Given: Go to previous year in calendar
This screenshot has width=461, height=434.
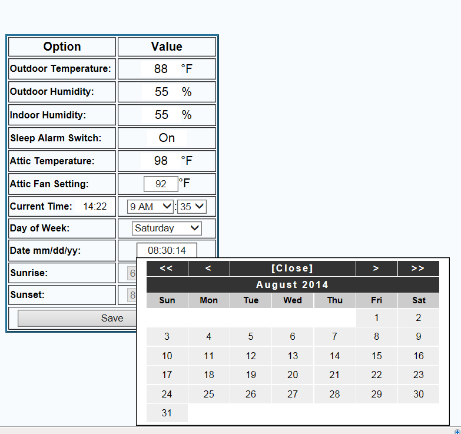Looking at the screenshot, I should [x=167, y=269].
